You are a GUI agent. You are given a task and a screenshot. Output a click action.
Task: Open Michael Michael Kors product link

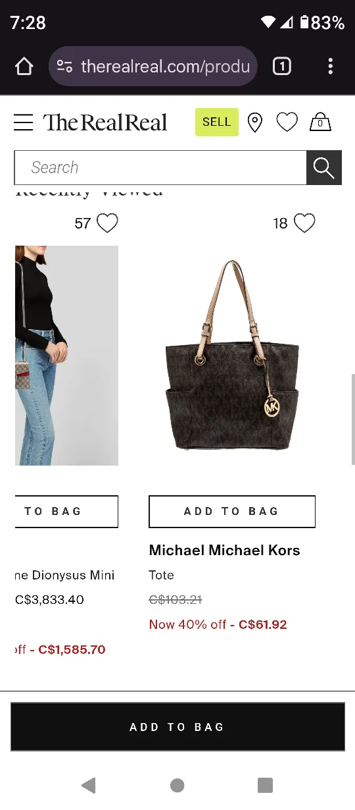coord(225,551)
